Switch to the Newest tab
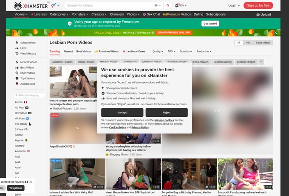289x196 pixels. (x=68, y=52)
